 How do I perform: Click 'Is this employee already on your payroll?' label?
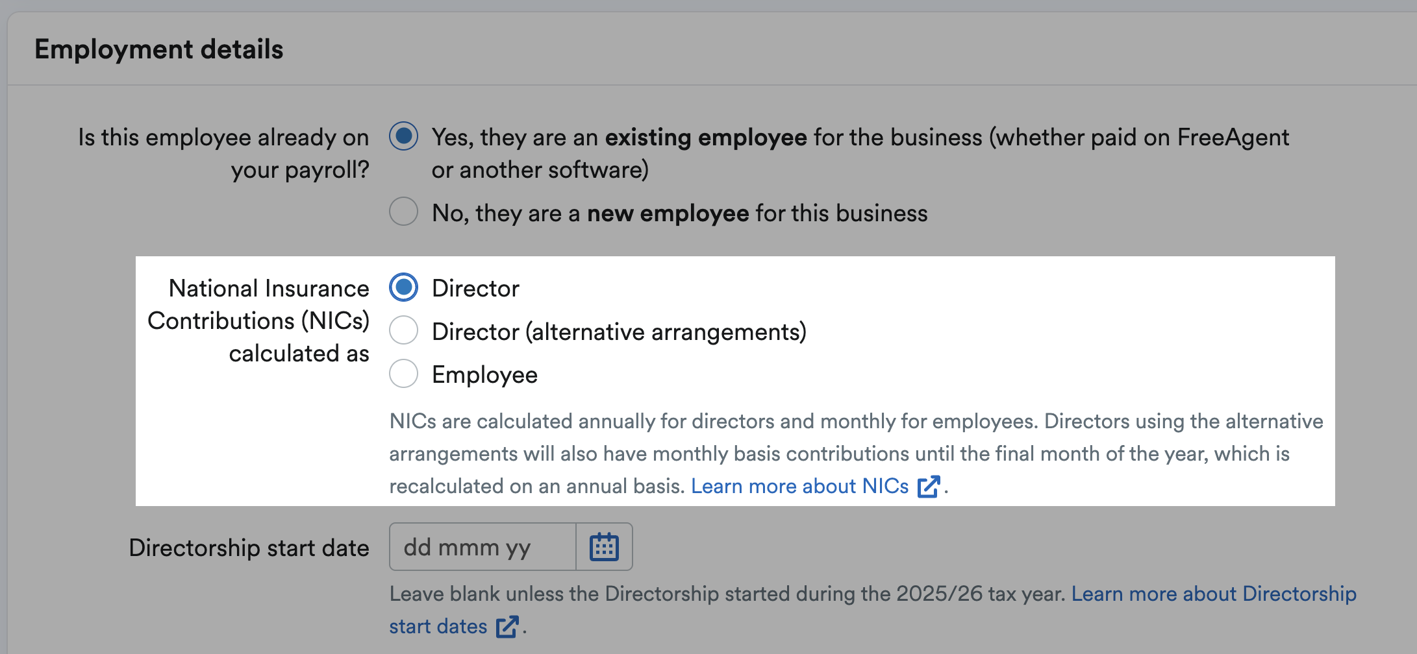point(223,153)
